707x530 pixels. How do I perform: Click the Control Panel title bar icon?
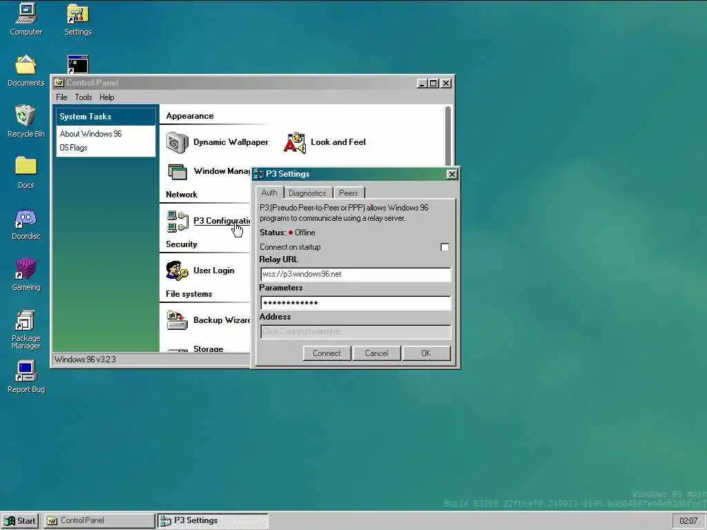59,83
